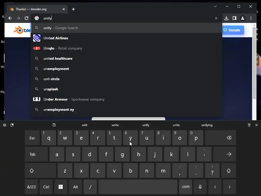Click the Blender logo on the page

point(22,30)
